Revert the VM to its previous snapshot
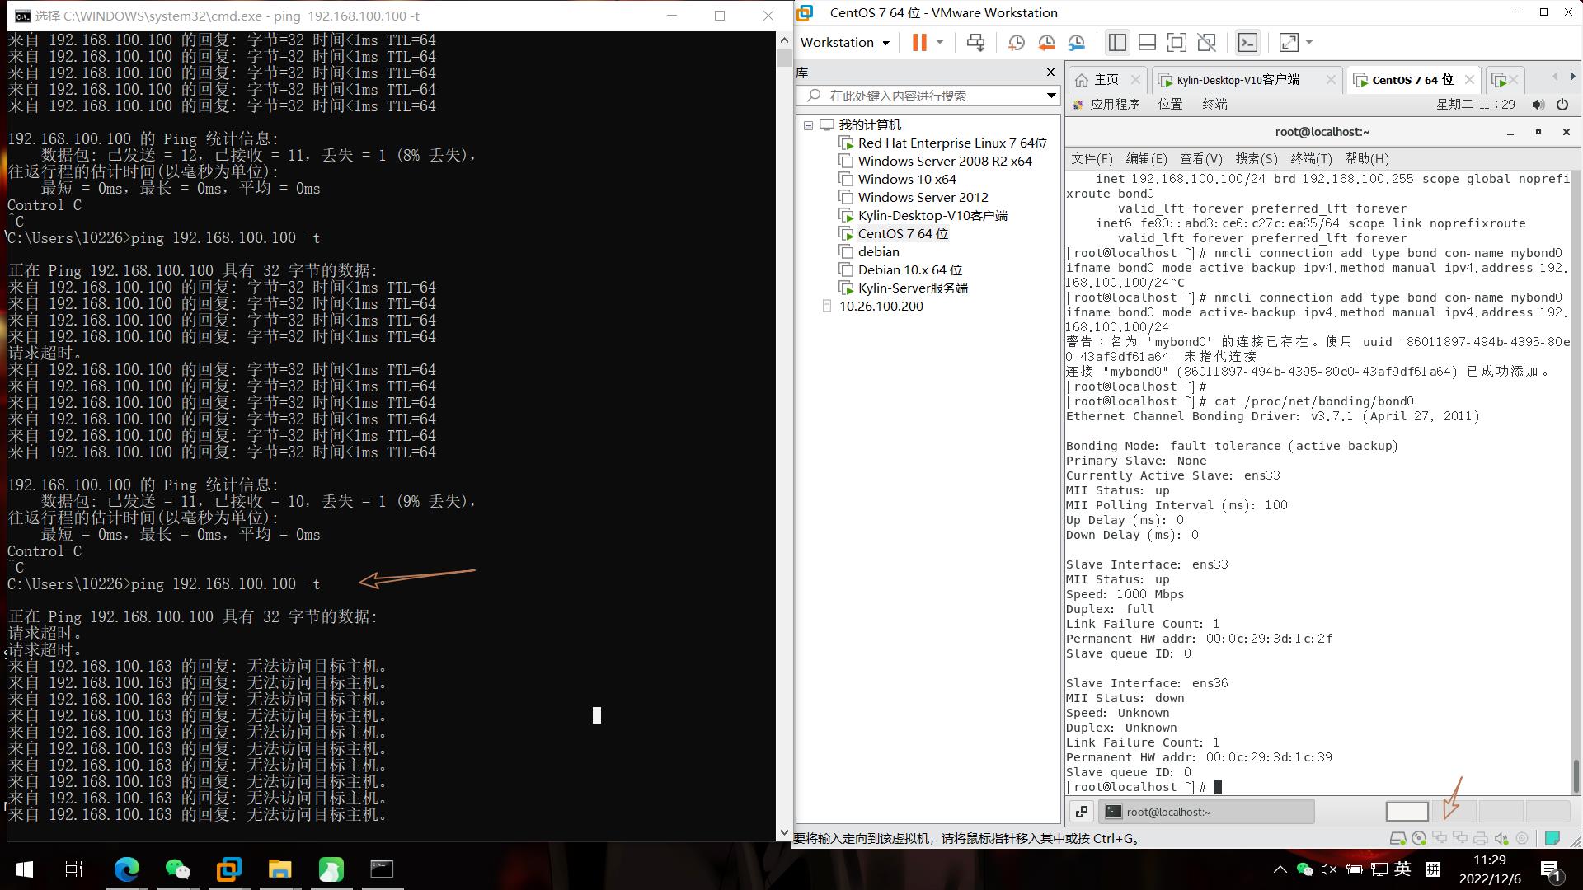This screenshot has width=1583, height=890. point(1046,43)
